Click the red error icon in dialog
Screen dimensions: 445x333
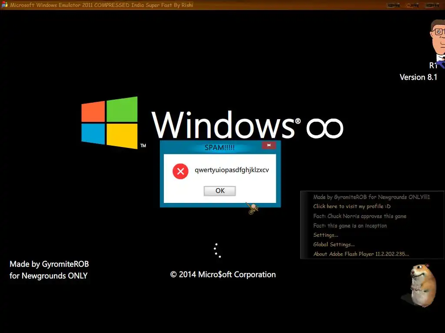pos(180,171)
